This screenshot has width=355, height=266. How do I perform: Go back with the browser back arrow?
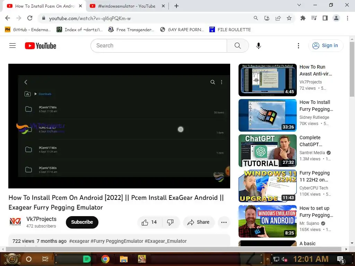[x=8, y=18]
